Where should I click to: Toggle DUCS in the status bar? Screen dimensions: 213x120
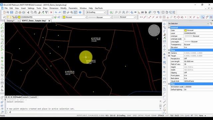click(x=177, y=116)
